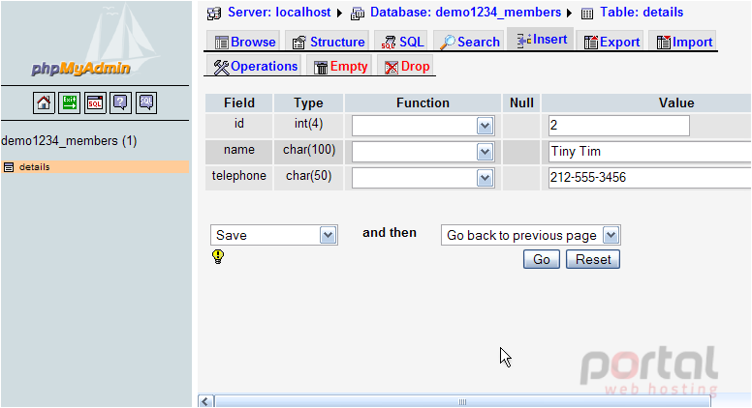752x408 pixels.
Task: Switch to the Structure tab
Action: click(329, 43)
